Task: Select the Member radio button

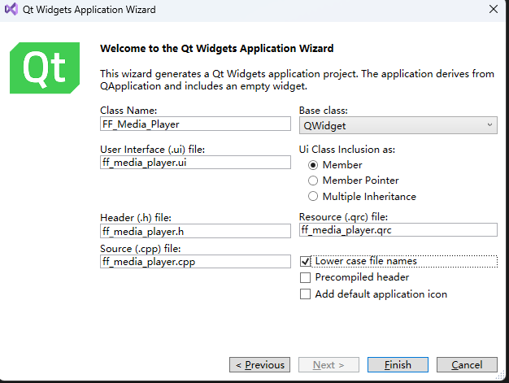Action: tap(313, 165)
